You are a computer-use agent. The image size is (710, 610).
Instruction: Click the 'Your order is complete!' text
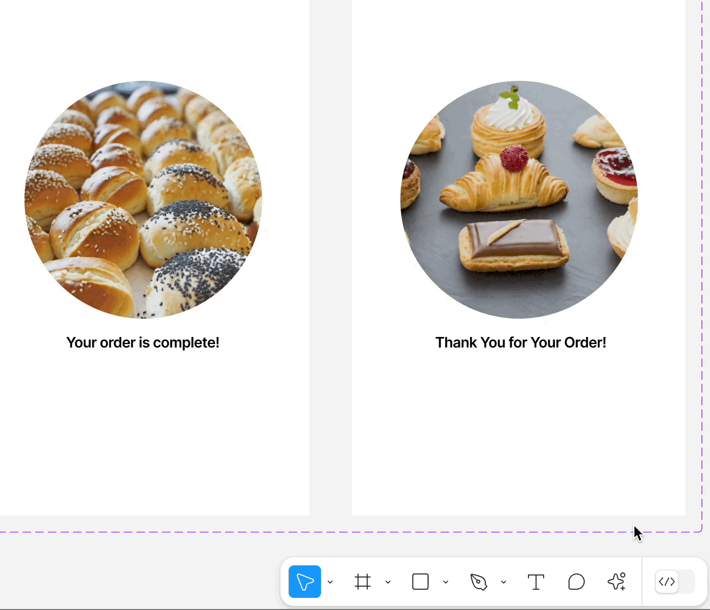point(143,343)
